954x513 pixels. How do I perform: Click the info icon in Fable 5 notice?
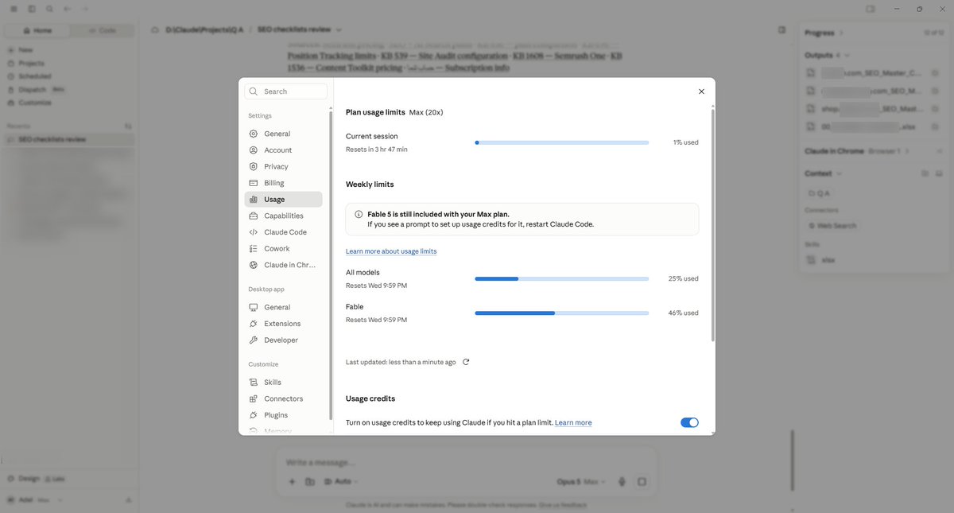[x=359, y=215]
